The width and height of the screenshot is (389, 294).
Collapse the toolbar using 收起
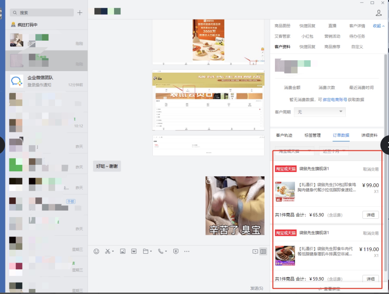tap(379, 26)
